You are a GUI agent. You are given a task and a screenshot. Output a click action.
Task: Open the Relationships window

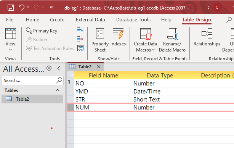[207, 37]
